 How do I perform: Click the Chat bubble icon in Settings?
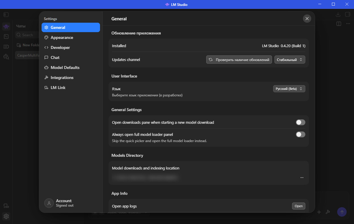(x=46, y=57)
